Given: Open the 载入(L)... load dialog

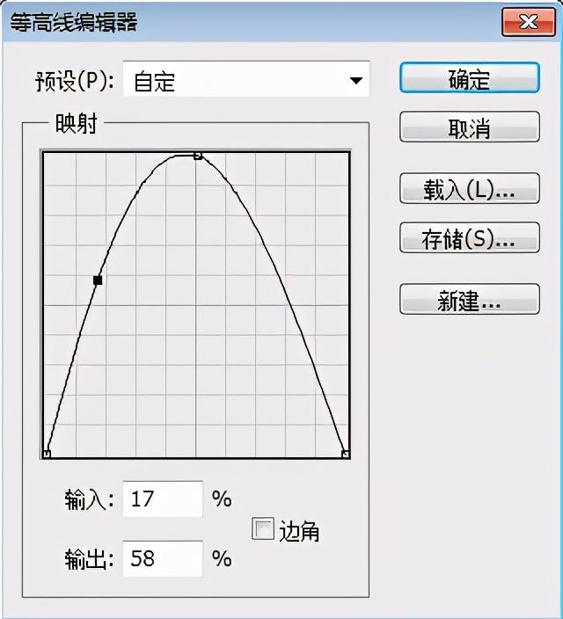Looking at the screenshot, I should coord(470,189).
